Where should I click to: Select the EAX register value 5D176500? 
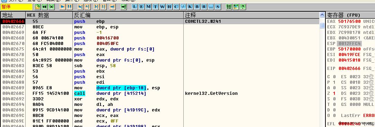coord(349,21)
